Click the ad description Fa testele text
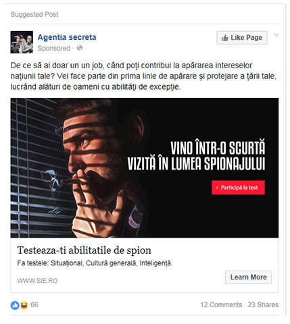The width and height of the screenshot is (290, 324). (95, 263)
